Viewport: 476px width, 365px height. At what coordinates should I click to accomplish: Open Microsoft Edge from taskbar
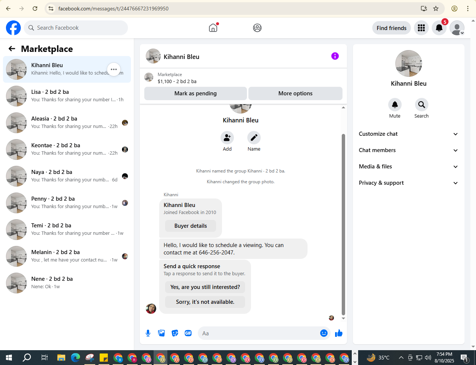(x=75, y=358)
